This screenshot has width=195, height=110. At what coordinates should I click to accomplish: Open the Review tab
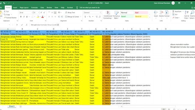tap(49, 8)
